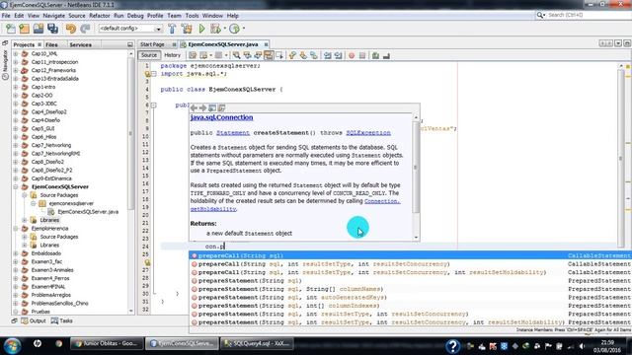Screen dimensions: 632x355
Task: Click the Javadoc popup vertical scrollbar
Action: (416, 177)
